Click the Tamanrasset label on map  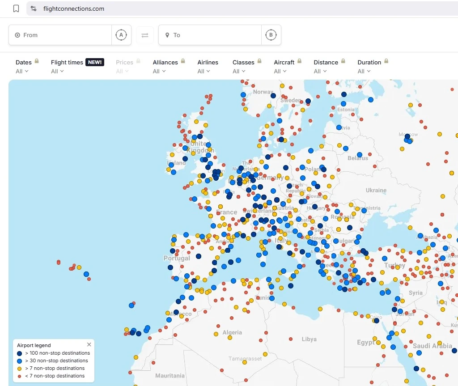[245, 358]
